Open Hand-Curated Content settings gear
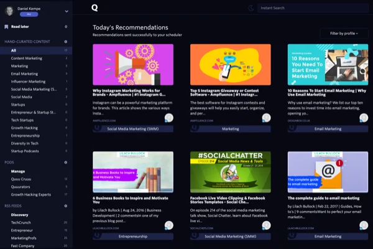The image size is (373, 249). [66, 42]
